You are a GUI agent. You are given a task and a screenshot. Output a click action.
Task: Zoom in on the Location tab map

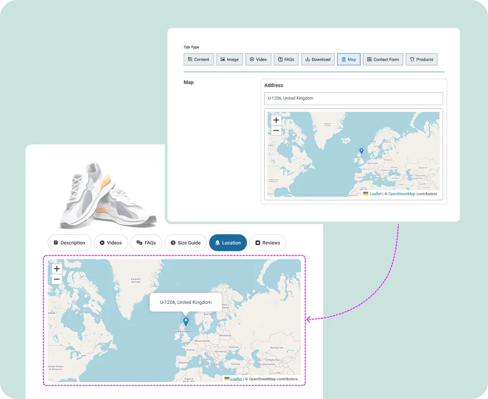tap(57, 269)
